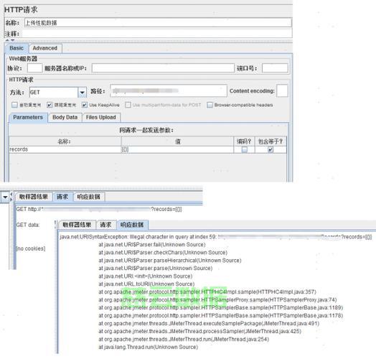Click the 端口号 port input field
376x359 pixels.
click(275, 68)
